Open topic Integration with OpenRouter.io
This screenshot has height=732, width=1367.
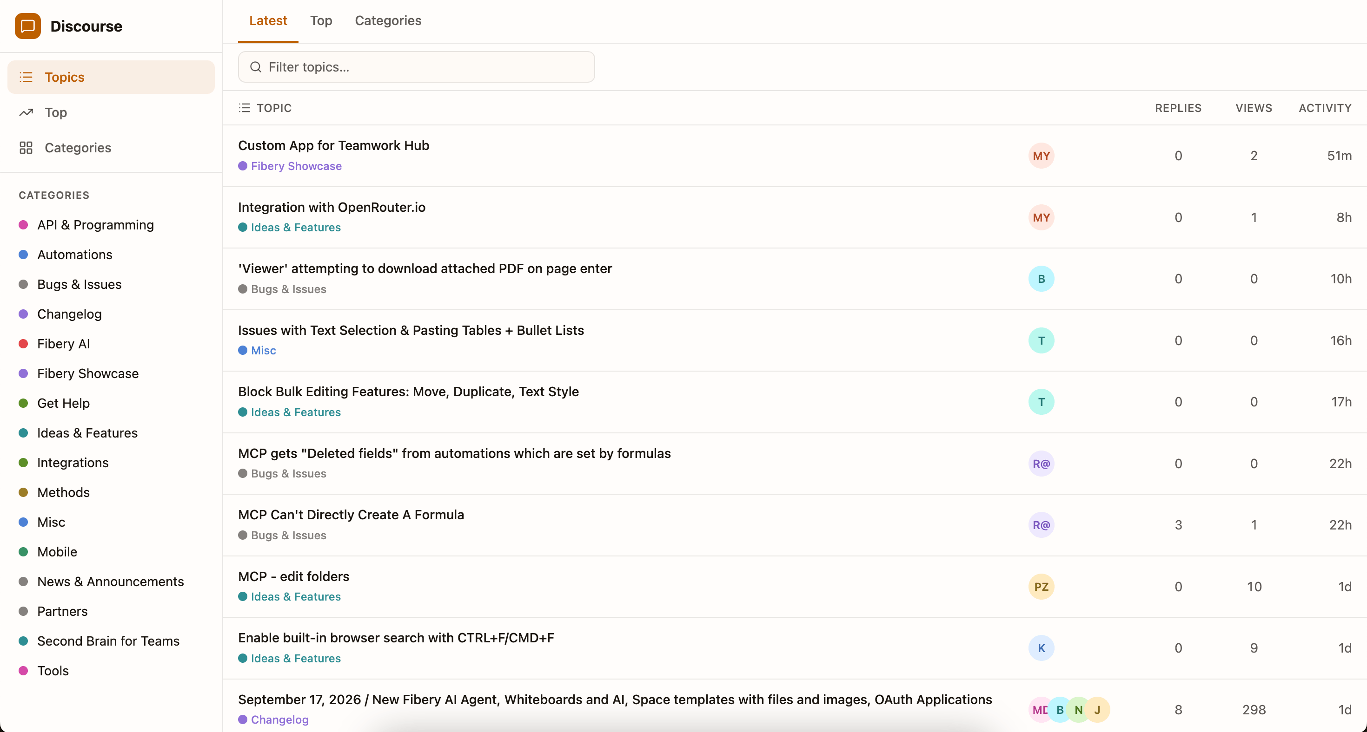332,207
